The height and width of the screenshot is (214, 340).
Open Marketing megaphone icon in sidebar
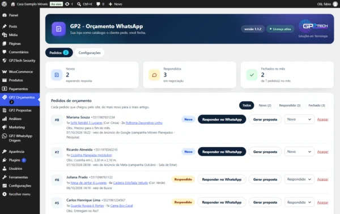pos(5,127)
